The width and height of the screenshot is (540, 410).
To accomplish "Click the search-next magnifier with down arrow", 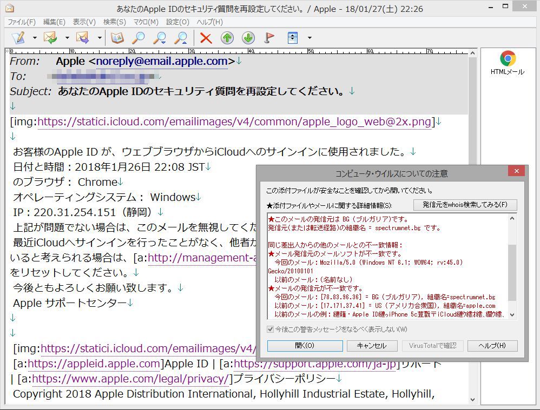I will 160,37.
